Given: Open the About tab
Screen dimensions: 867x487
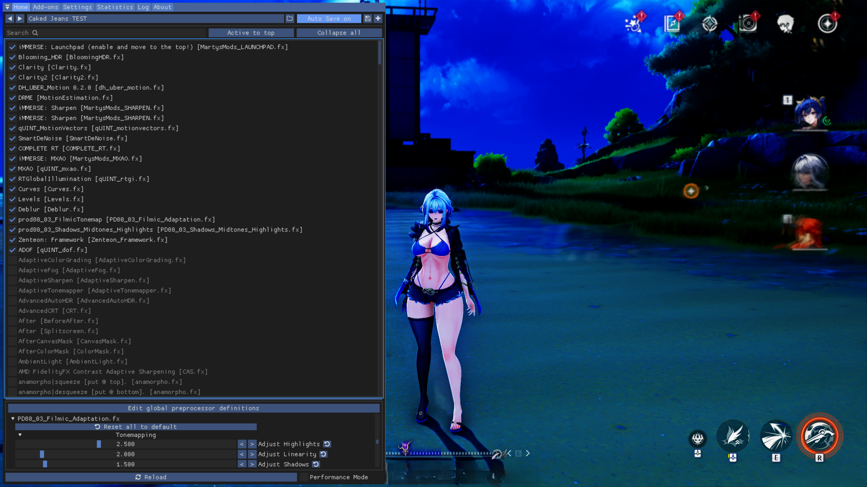Looking at the screenshot, I should (x=162, y=7).
